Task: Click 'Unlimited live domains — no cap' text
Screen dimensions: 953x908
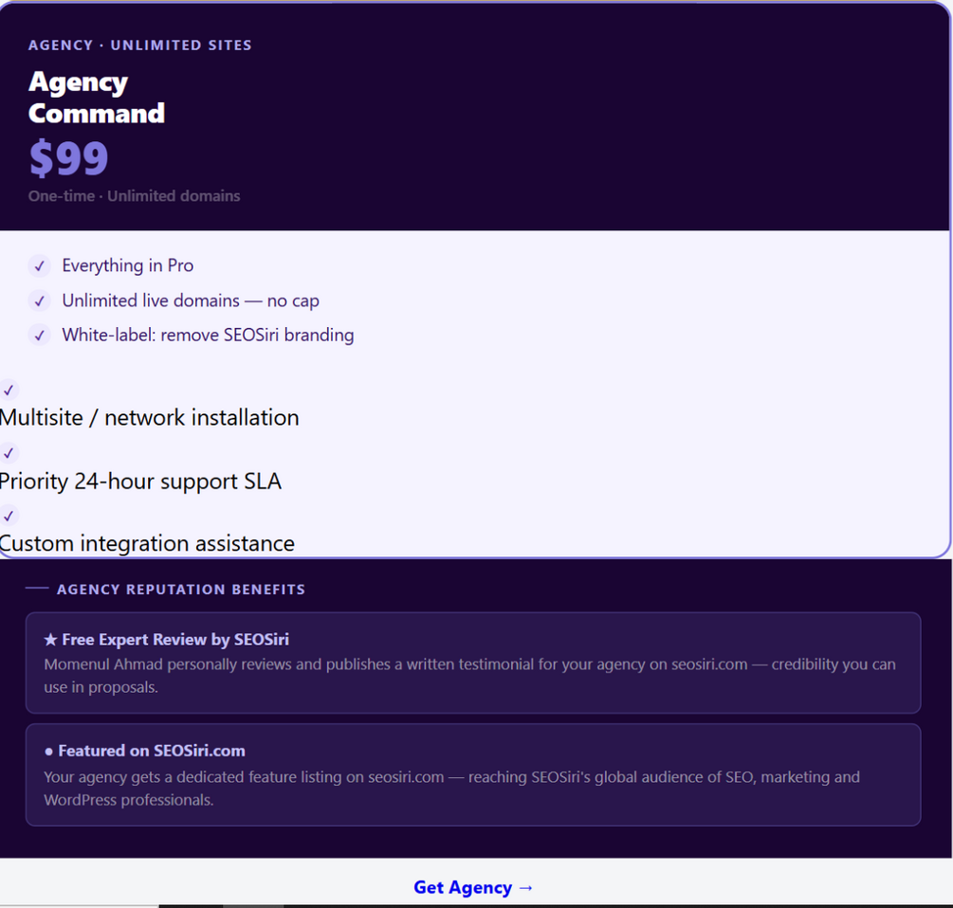Action: coord(191,300)
